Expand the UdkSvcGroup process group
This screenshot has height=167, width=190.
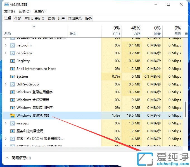point(6,84)
